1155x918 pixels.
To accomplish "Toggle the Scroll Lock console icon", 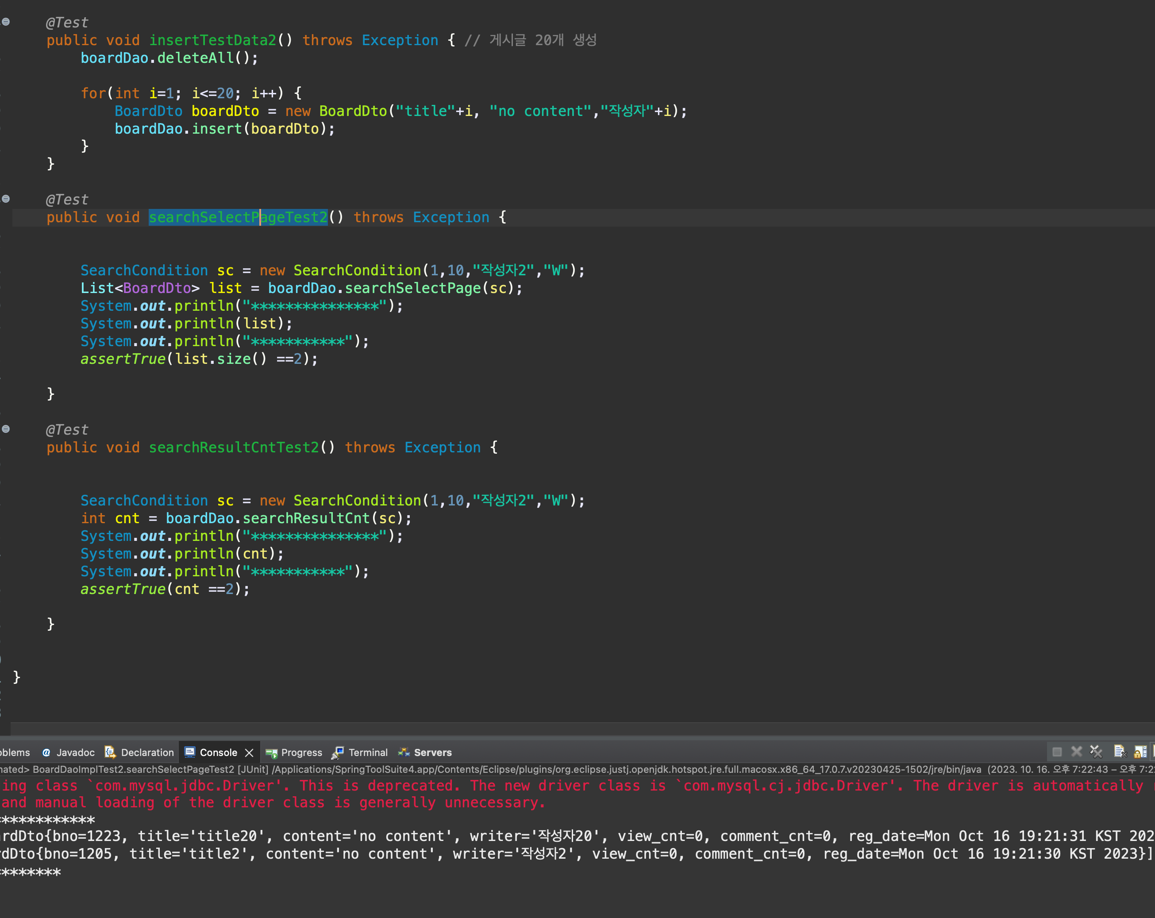I will pos(1140,752).
